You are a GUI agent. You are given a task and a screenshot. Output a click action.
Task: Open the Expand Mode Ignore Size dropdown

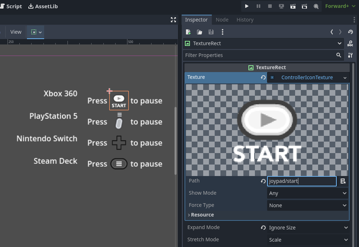pos(308,228)
